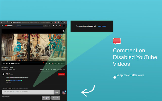Screen dimensions: 162x101
Task: Open the red ChatterBox extension icon
Action: (56, 22)
